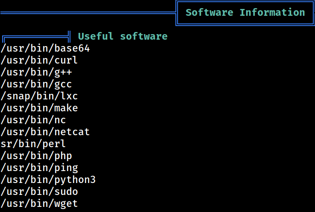315x212 pixels.
Task: Click the word Information in the header
Action: (x=272, y=12)
